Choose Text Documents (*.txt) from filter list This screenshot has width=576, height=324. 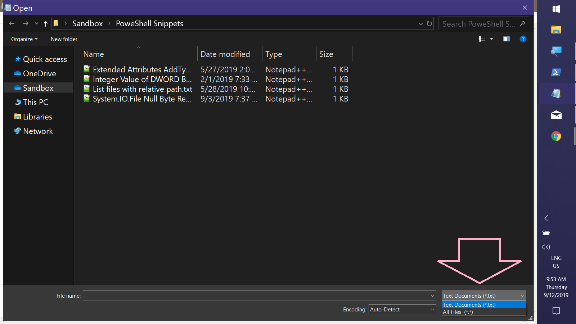484,305
